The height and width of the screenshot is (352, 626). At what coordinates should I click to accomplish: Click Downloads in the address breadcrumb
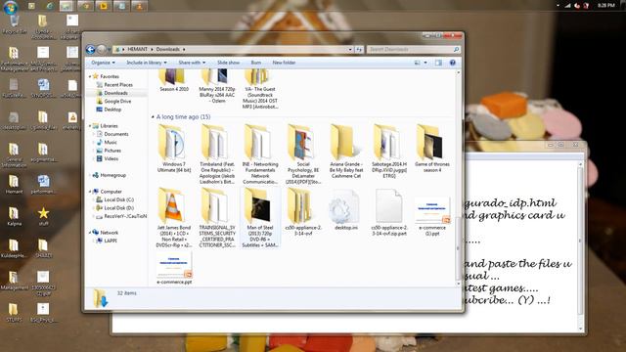click(x=167, y=50)
